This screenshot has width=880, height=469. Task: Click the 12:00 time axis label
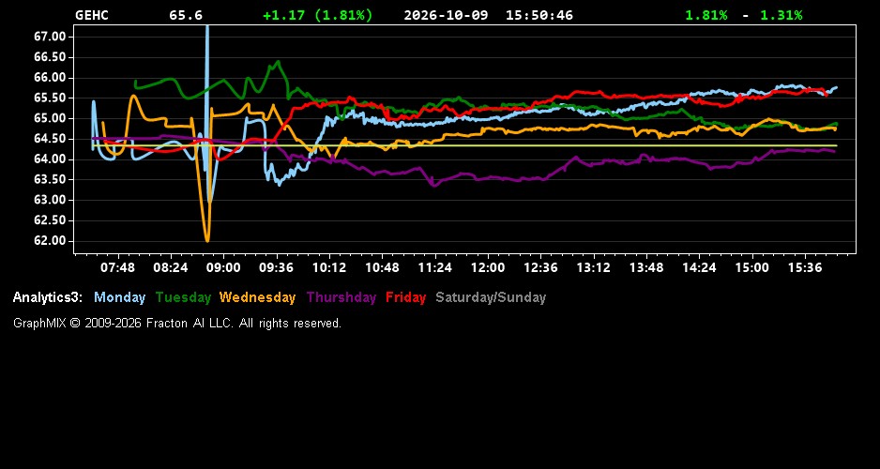click(x=488, y=267)
